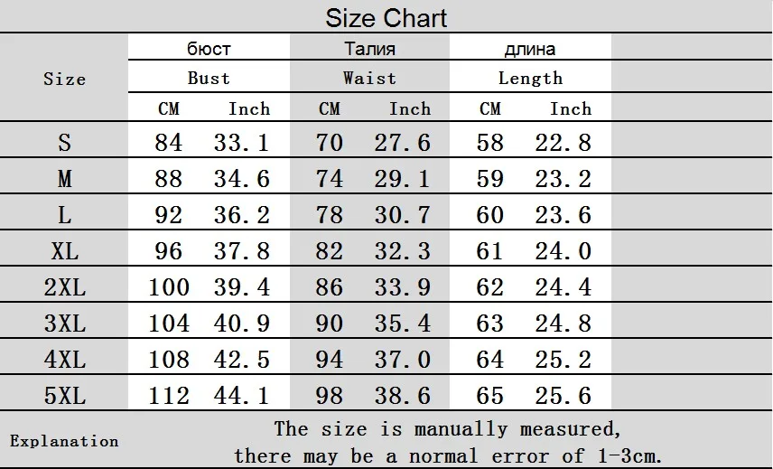This screenshot has width=773, height=469.
Task: Click the Size Chart title
Action: click(x=386, y=17)
